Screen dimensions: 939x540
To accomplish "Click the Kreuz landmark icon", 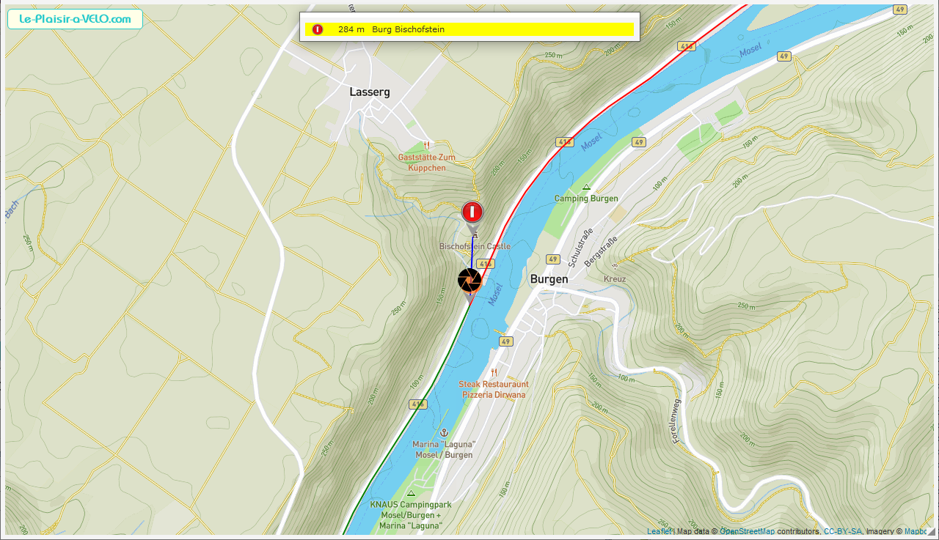I will 614,267.
